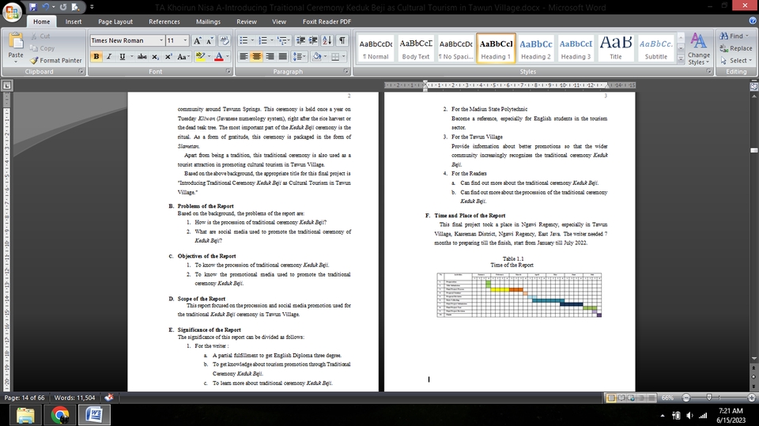Image resolution: width=759 pixels, height=426 pixels.
Task: Click the tab selector on the ruler
Action: pos(7,85)
